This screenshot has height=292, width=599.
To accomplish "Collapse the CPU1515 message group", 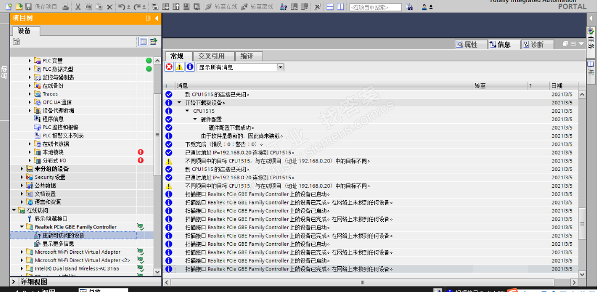I will (187, 111).
